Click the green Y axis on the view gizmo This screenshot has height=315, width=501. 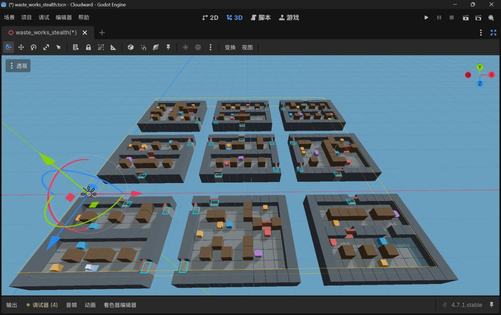480,67
